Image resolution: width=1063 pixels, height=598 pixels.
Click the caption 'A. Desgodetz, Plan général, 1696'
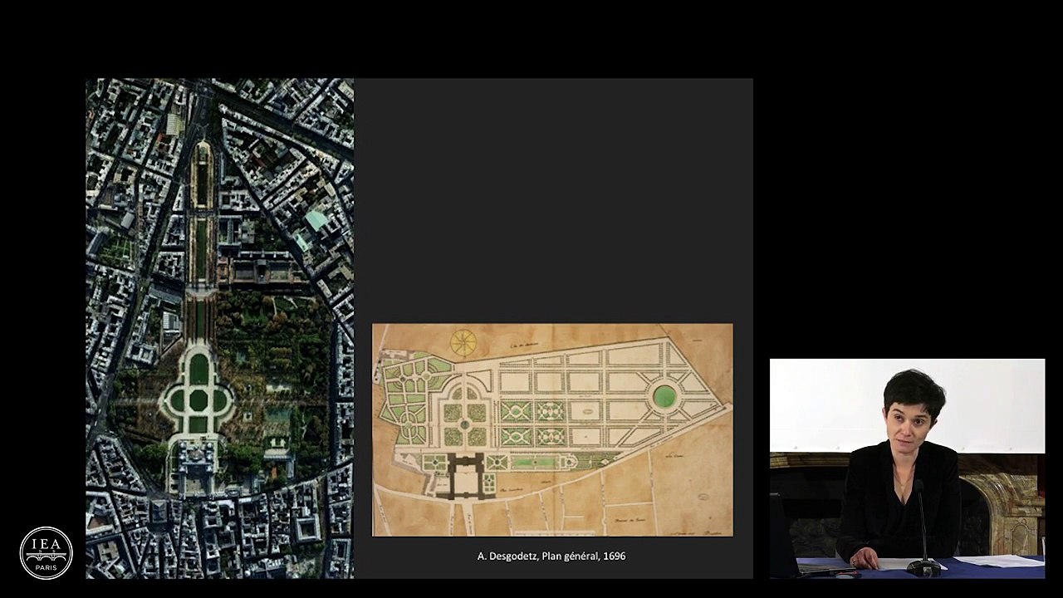[551, 556]
